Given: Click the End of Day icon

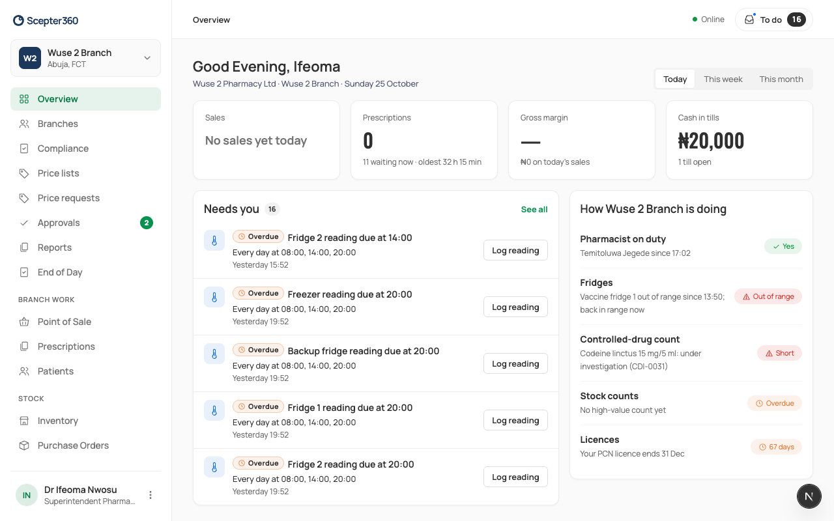Looking at the screenshot, I should [x=24, y=272].
